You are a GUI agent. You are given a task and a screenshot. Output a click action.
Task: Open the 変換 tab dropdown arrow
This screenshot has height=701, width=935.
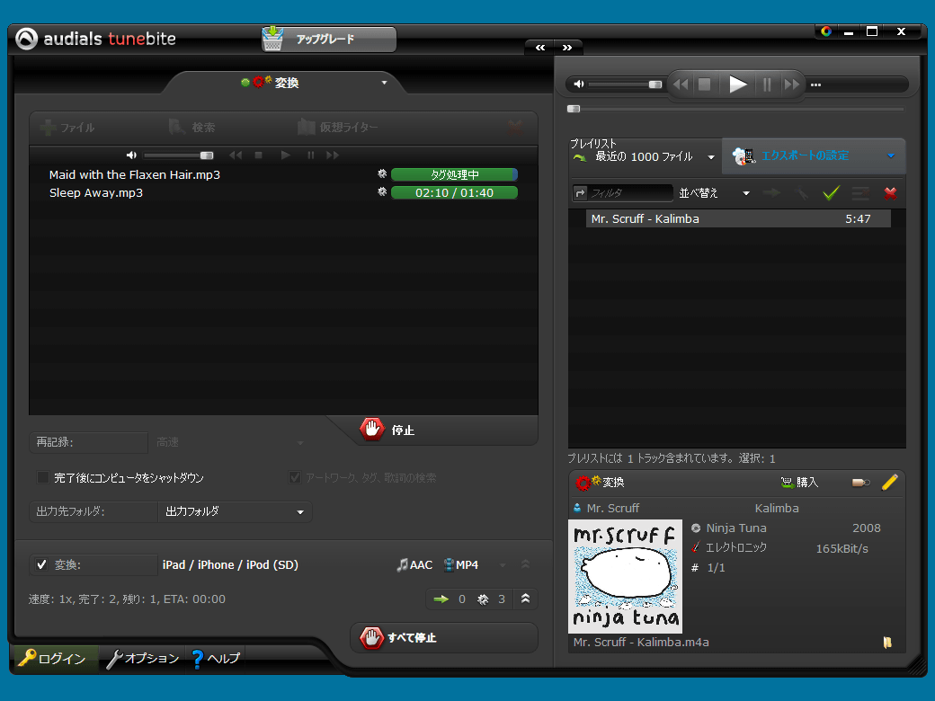(x=384, y=83)
